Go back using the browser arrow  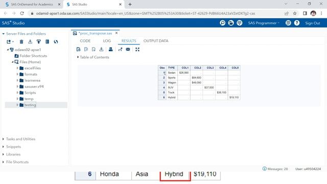[6, 13]
